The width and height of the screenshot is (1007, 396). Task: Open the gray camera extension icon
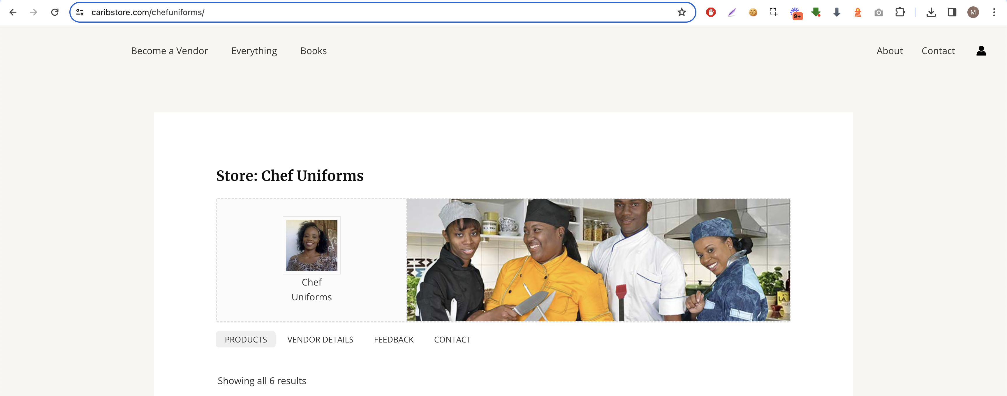pyautogui.click(x=879, y=13)
